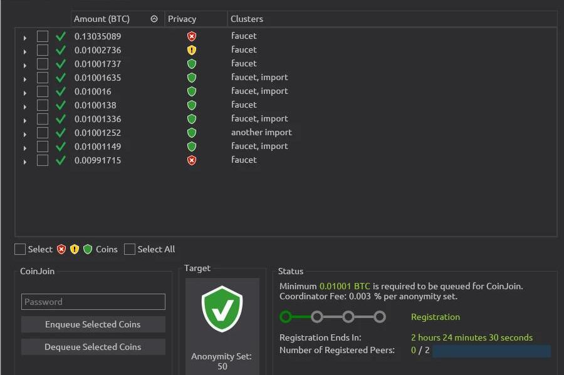Expand details of the 0.01001635 coin
Screen dimensions: 564x375
click(25, 78)
